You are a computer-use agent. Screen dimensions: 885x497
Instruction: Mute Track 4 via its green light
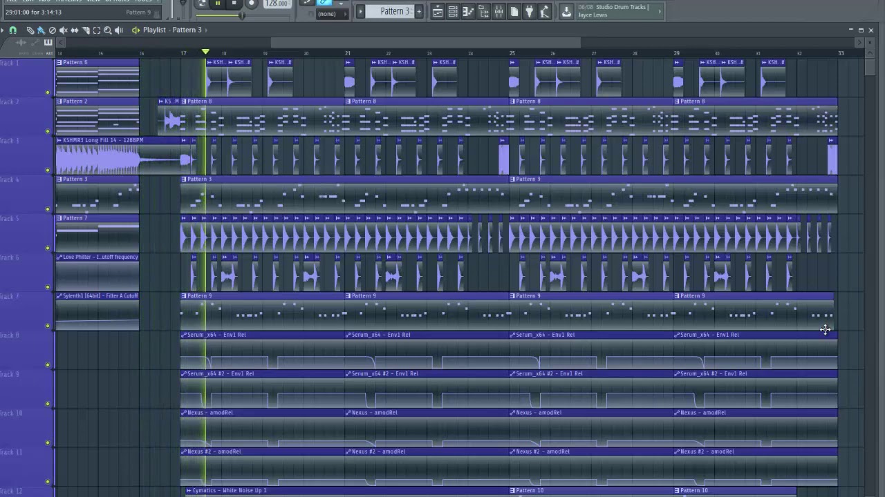(48, 209)
